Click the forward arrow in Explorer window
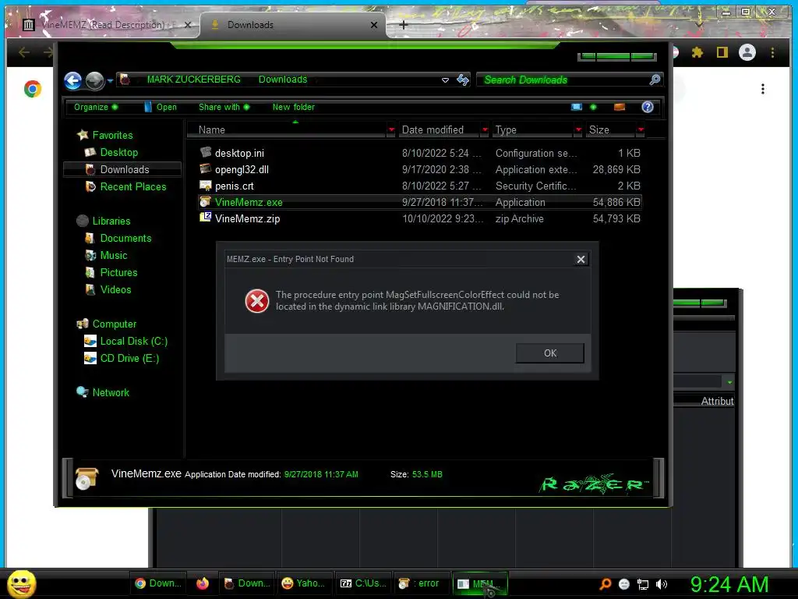The width and height of the screenshot is (798, 599). [94, 80]
